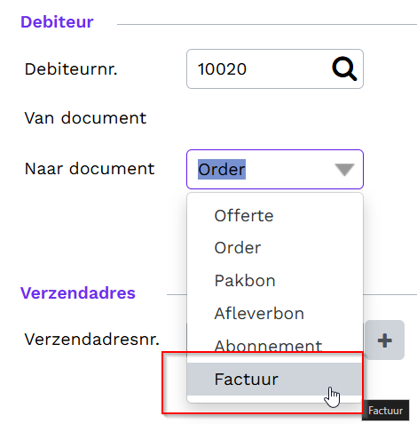Viewport: 417px width, 424px height.
Task: Click the plus icon beside Verzendadresnr.
Action: coord(385,340)
